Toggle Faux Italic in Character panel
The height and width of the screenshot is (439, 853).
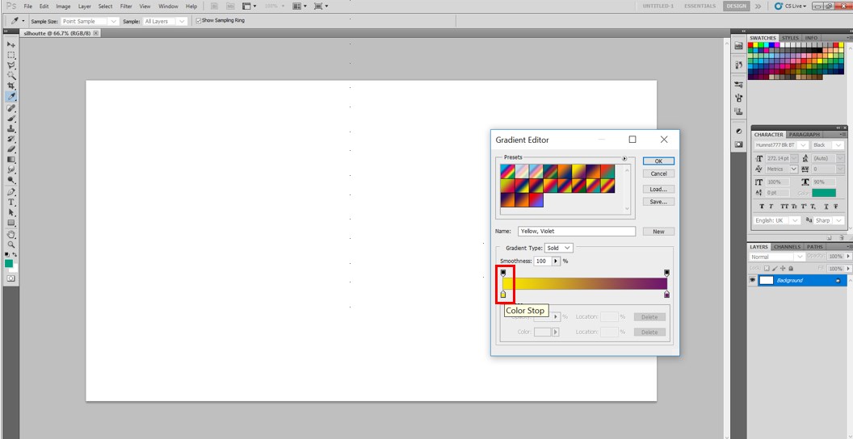point(771,207)
